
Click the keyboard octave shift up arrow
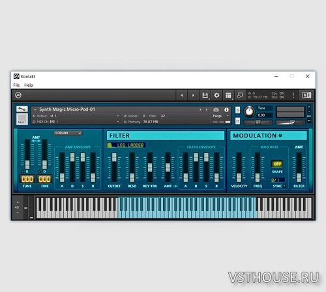point(18,202)
